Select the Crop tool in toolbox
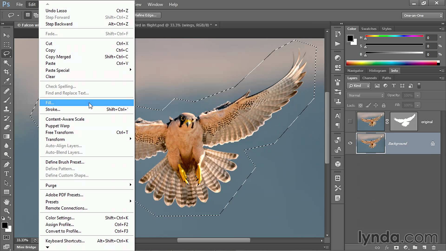 [7, 72]
